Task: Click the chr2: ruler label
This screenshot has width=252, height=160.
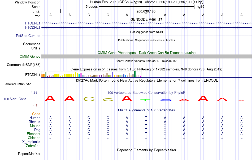Action: 36,11
